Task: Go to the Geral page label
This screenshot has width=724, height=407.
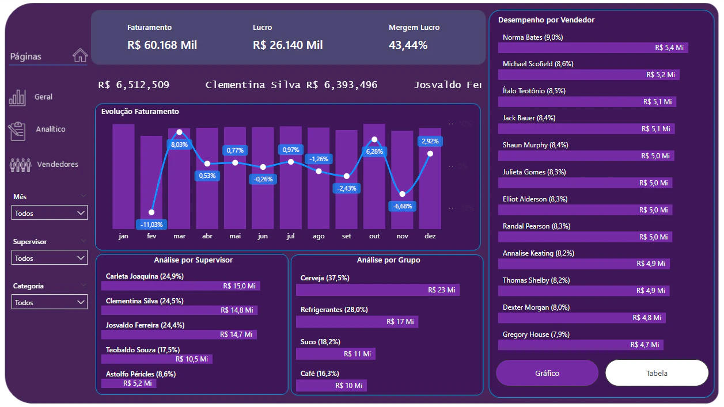Action: 43,97
